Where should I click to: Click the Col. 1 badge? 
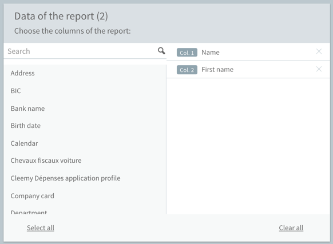point(187,53)
